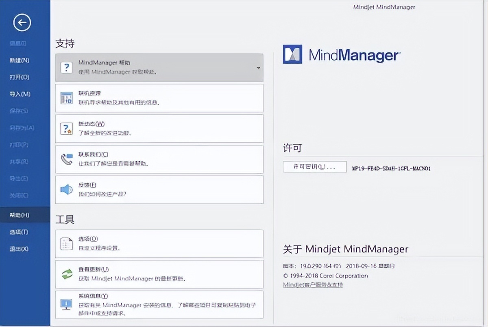The image size is (488, 327).
Task: Click the MindManager 帮助 item title
Action: [104, 63]
